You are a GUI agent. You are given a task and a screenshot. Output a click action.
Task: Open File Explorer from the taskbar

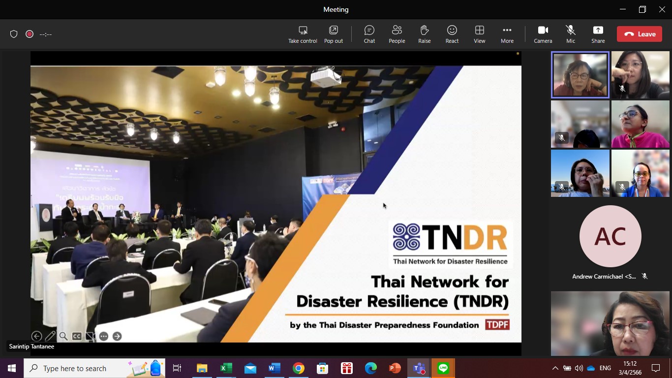[202, 368]
